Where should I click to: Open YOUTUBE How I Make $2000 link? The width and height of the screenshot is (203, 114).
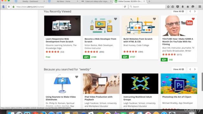[178, 41]
